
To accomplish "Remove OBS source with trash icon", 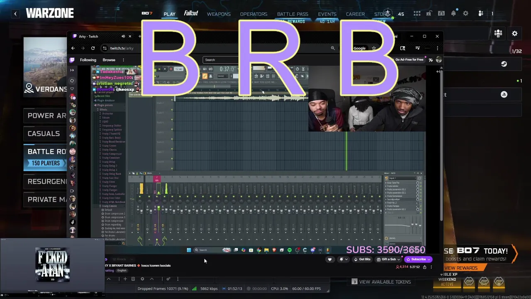I will coord(133,279).
